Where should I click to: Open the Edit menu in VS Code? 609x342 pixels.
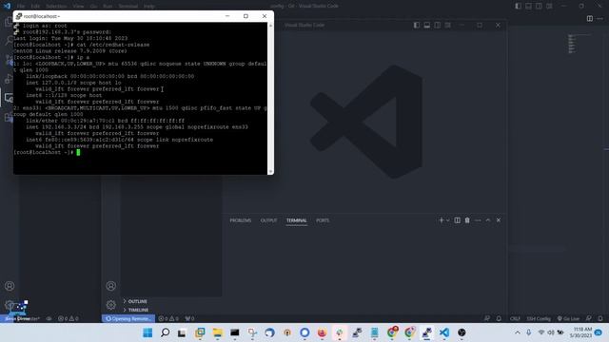pos(35,7)
